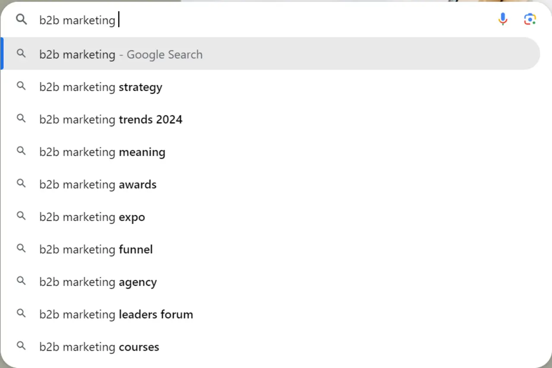Screen dimensions: 552x368
Task: Click the magnifying glass search icon
Action: pyautogui.click(x=21, y=19)
